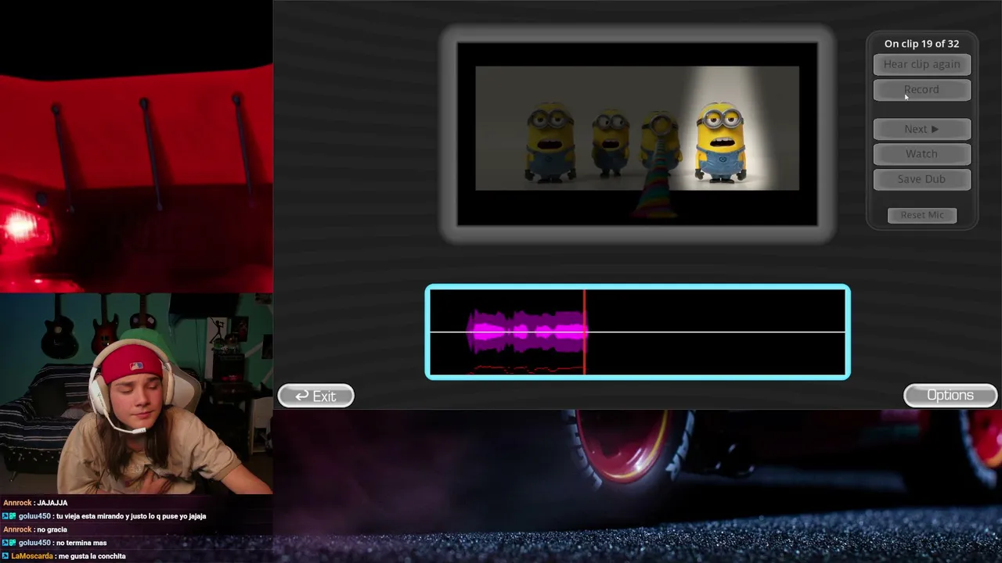Go to the next clip with Next

pyautogui.click(x=921, y=129)
